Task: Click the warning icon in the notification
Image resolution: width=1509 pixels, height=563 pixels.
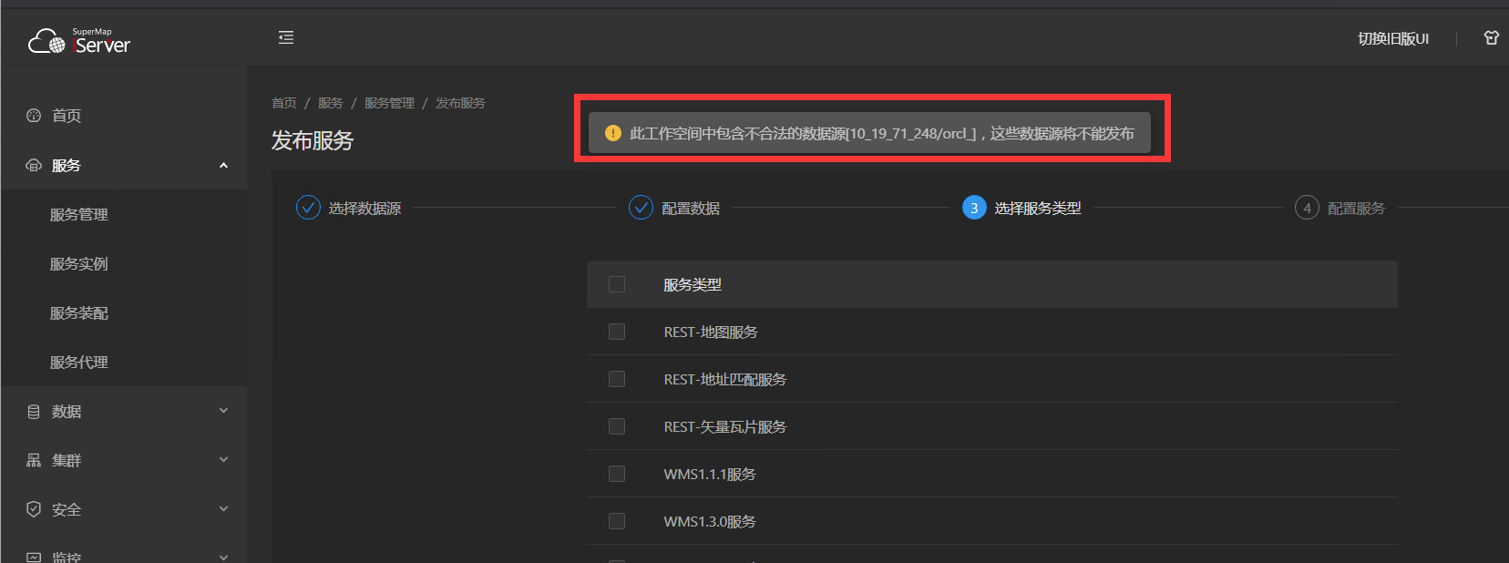Action: click(x=613, y=133)
